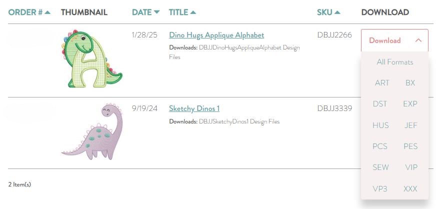Sort by SKU column header

click(328, 12)
